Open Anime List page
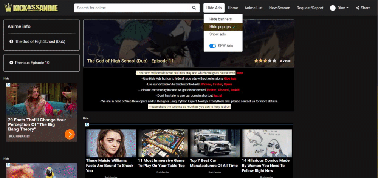 coord(253,8)
